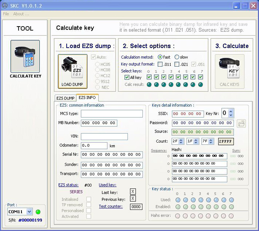Open the Calculate Key tool icon
Image resolution: width=259 pixels, height=231 pixels.
(25, 56)
